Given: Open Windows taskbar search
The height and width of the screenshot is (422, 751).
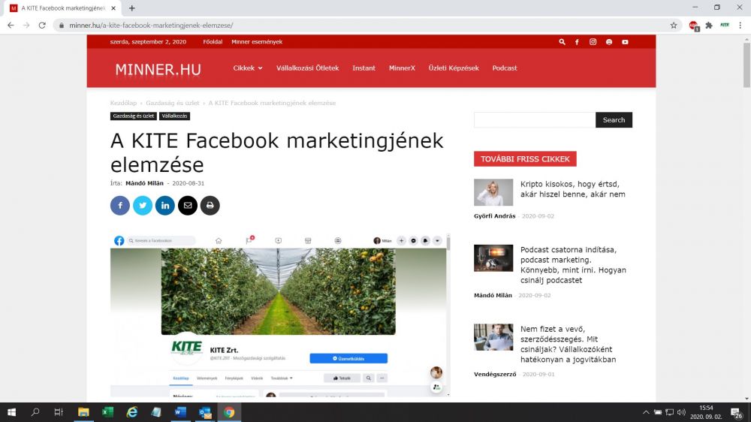Looking at the screenshot, I should coord(35,412).
